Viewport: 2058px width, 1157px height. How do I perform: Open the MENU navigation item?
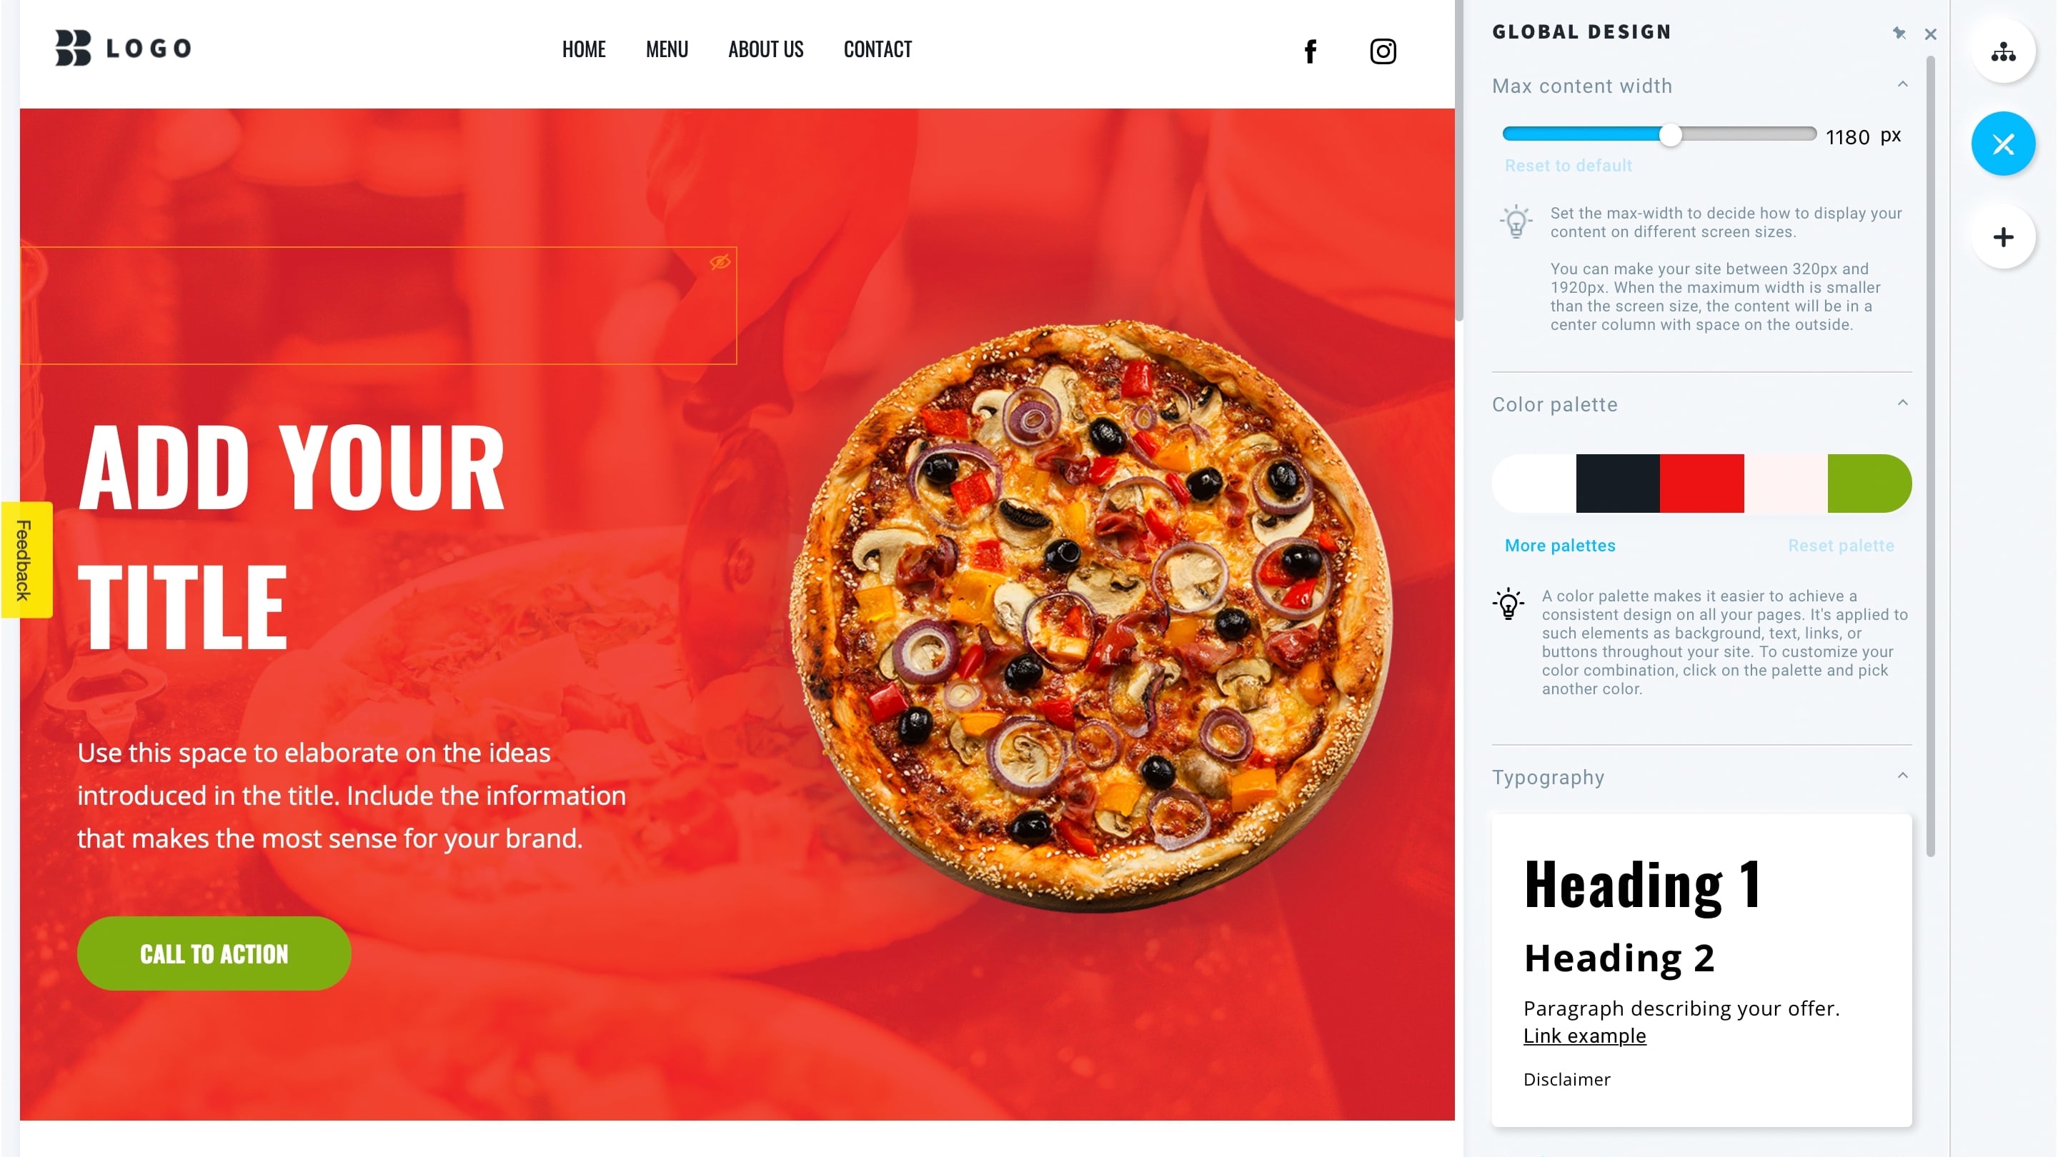click(x=666, y=49)
